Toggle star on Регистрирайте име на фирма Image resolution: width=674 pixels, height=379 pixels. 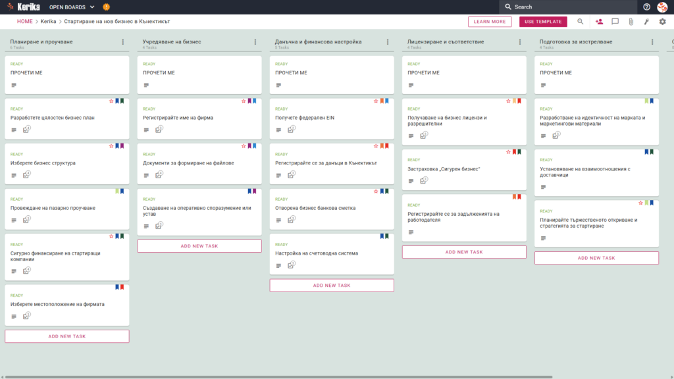tap(244, 101)
